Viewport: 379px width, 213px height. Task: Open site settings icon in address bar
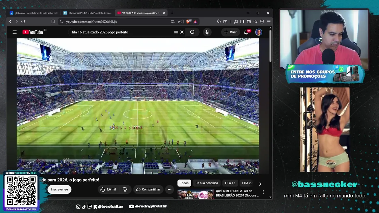point(61,22)
